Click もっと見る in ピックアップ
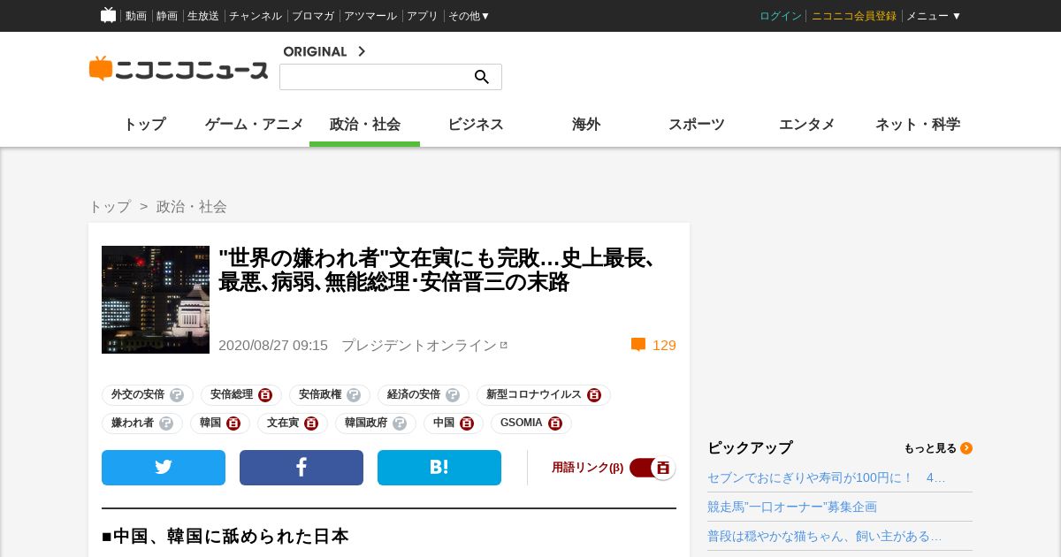This screenshot has height=557, width=1061. pyautogui.click(x=930, y=448)
